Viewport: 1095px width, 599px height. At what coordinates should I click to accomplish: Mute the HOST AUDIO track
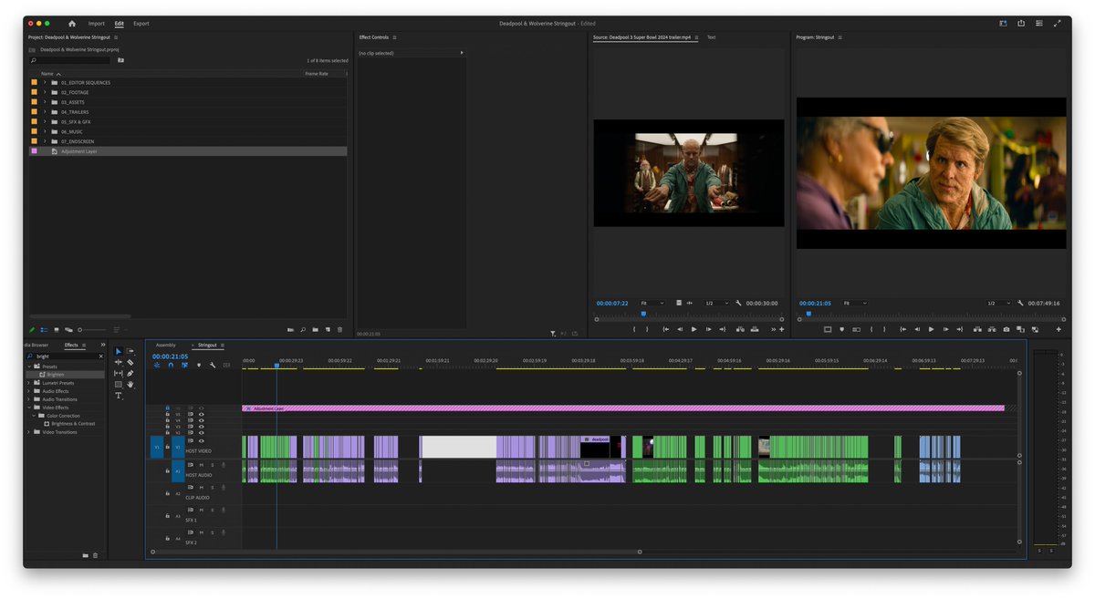pyautogui.click(x=201, y=465)
